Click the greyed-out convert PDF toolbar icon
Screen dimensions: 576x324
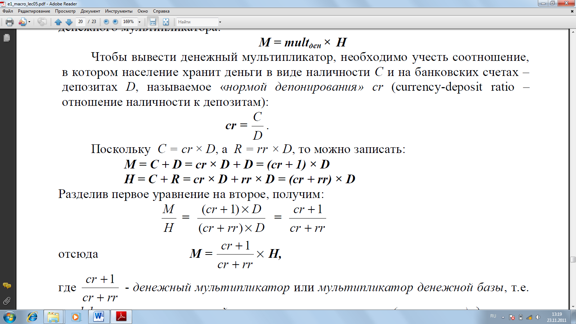click(42, 22)
